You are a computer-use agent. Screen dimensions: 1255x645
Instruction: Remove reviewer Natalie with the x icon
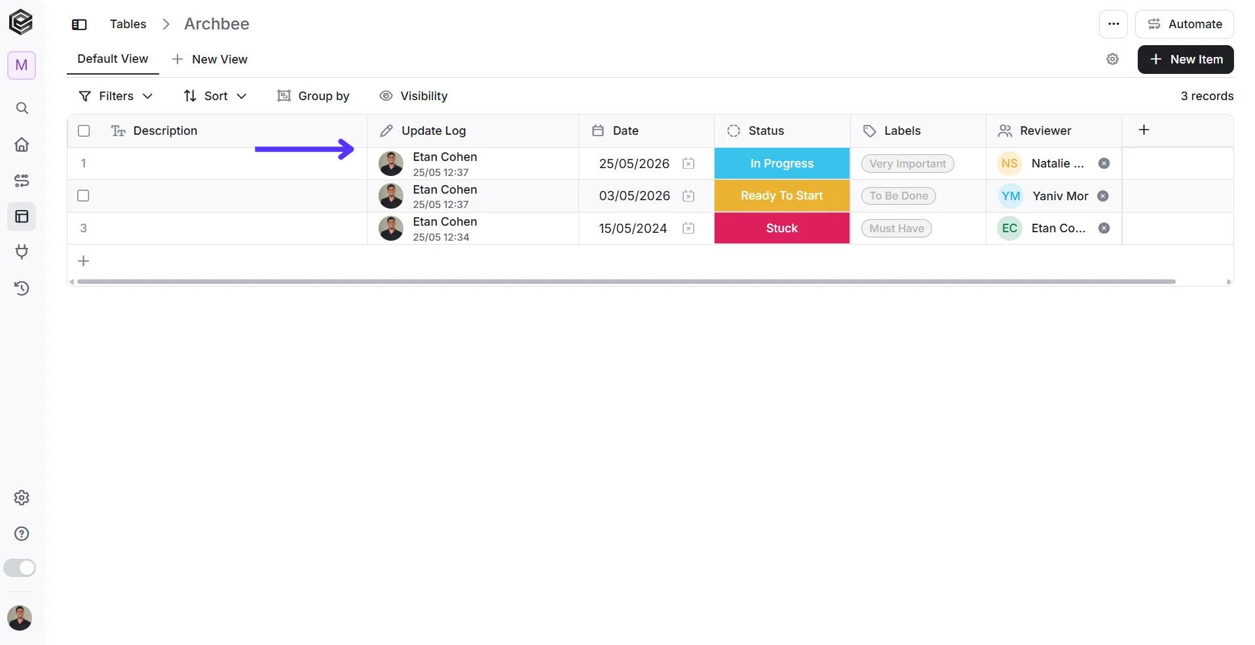(x=1104, y=164)
